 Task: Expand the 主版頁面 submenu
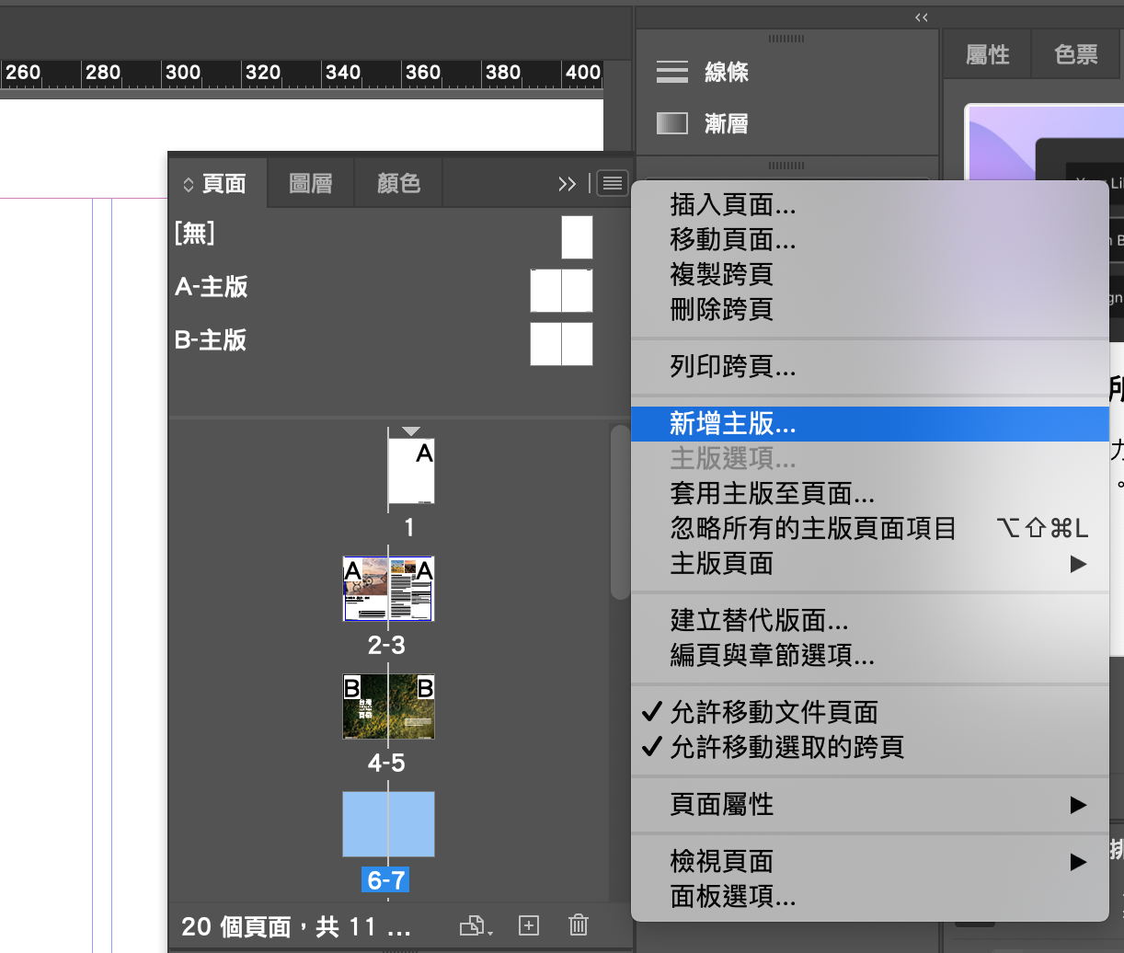pos(1078,563)
